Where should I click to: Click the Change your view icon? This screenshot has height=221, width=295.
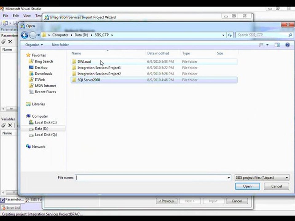click(261, 45)
